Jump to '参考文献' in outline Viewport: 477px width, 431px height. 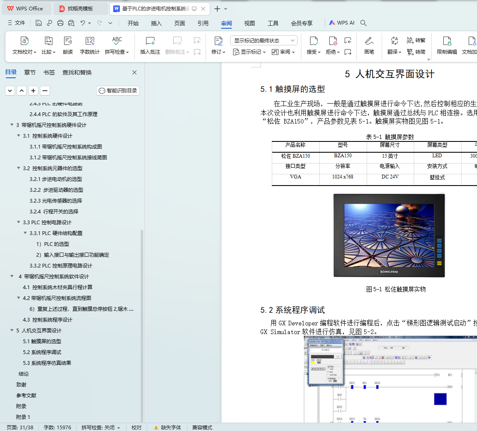tap(26, 395)
